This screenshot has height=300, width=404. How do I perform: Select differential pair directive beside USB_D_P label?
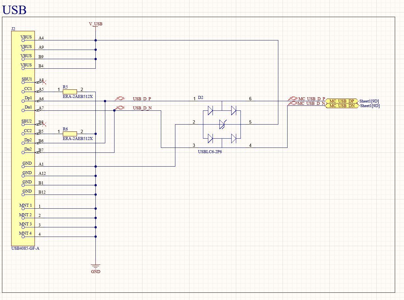(x=120, y=99)
